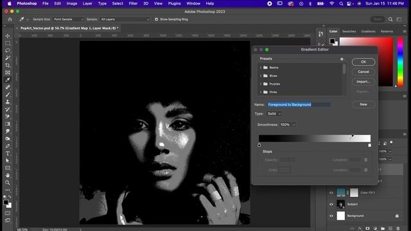411x231 pixels.
Task: Click New gradient button
Action: tap(363, 105)
